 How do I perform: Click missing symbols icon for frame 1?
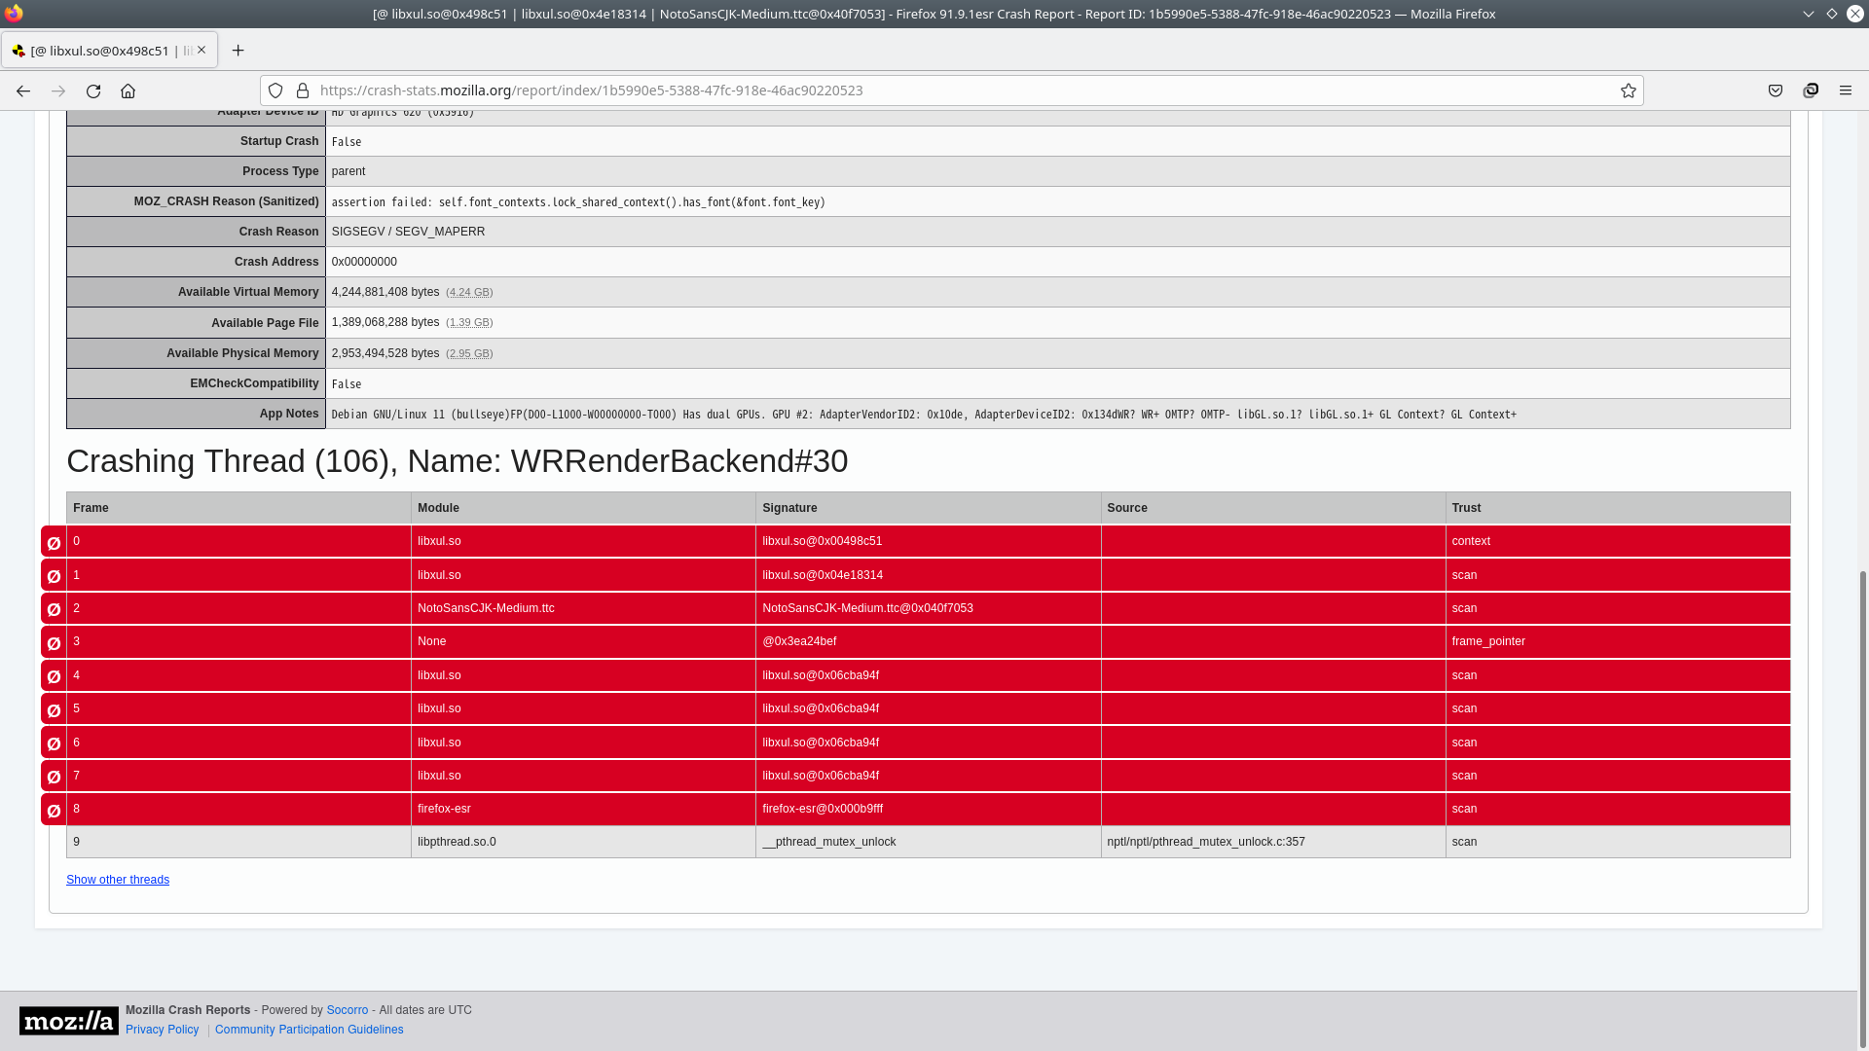coord(55,576)
